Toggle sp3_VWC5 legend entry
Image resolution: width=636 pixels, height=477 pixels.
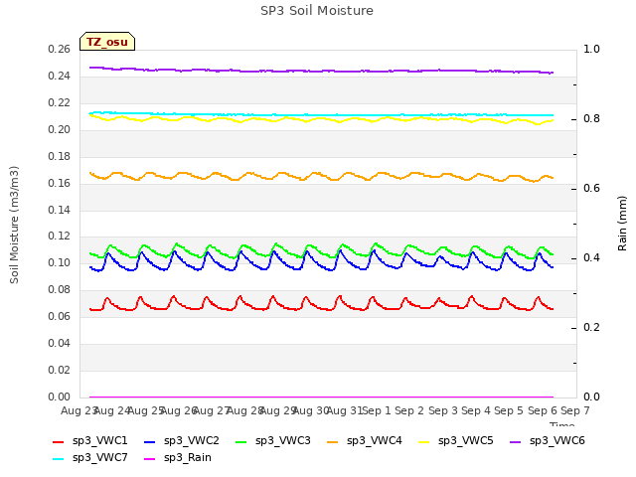click(x=456, y=441)
